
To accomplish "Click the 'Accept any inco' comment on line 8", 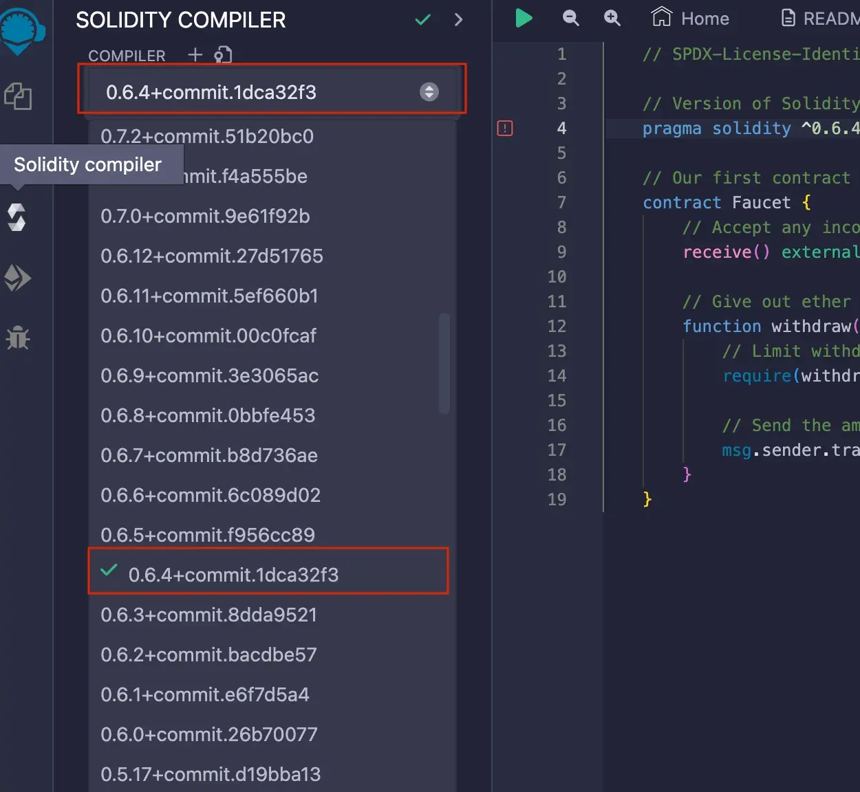I will [x=771, y=227].
